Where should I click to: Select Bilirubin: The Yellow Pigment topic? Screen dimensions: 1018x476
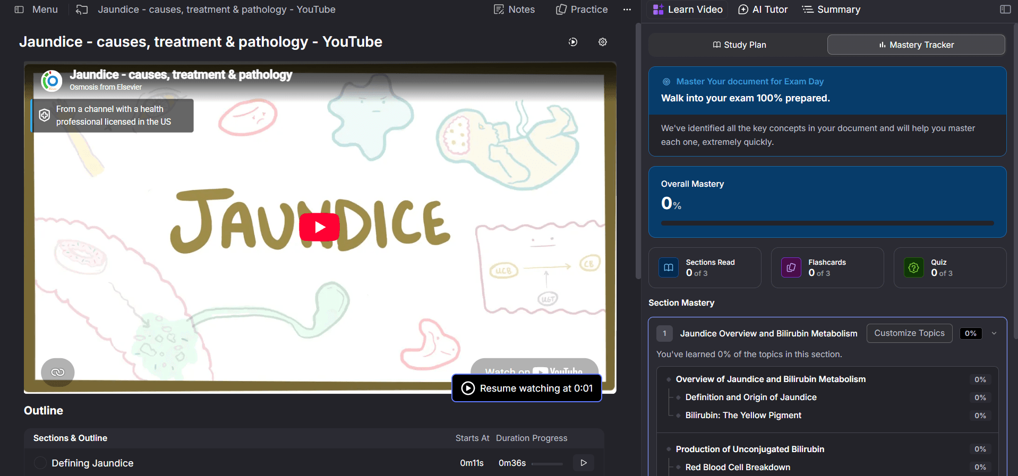click(x=743, y=416)
